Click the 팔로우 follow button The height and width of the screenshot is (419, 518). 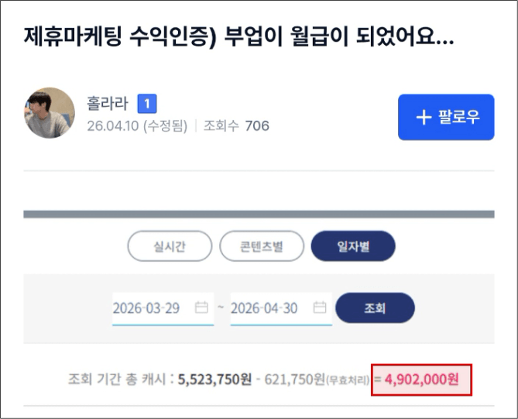point(446,117)
